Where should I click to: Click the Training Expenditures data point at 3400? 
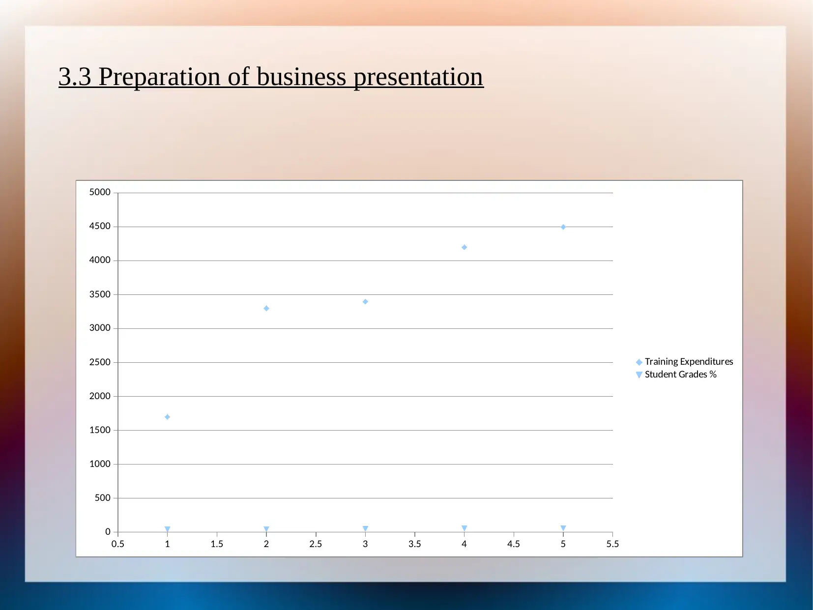pyautogui.click(x=365, y=301)
